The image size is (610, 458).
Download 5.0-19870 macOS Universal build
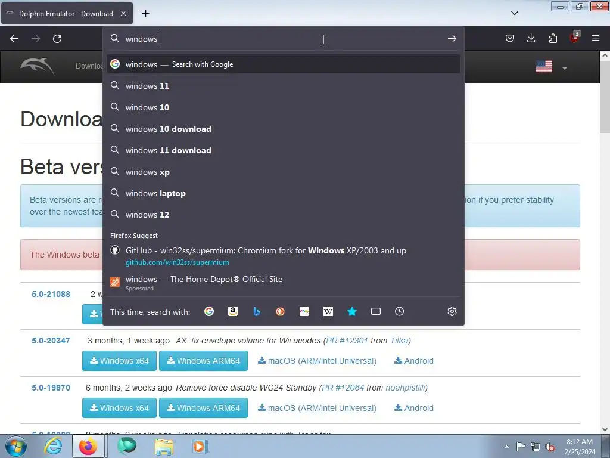tap(317, 408)
